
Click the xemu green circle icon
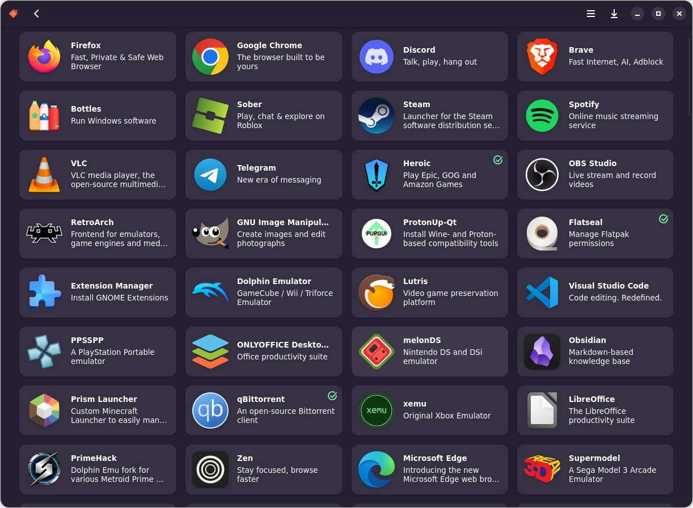coord(377,410)
